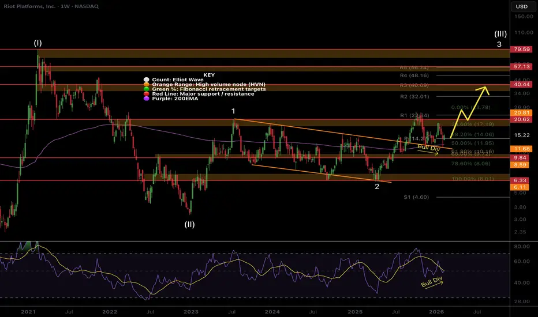Click the Bull Div label on RSI panel
538x317 pixels.
tap(431, 282)
